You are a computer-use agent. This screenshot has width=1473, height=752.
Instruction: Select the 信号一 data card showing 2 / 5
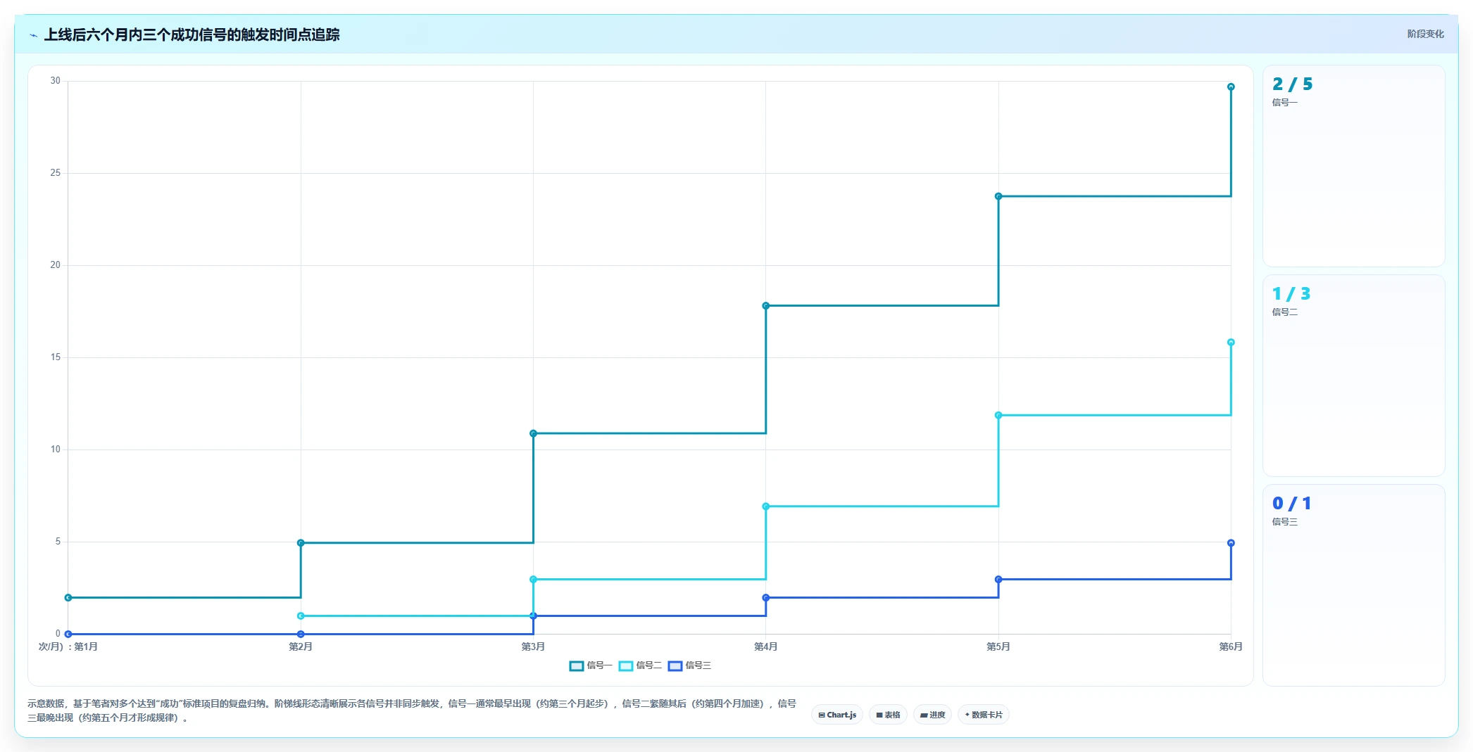1353,166
